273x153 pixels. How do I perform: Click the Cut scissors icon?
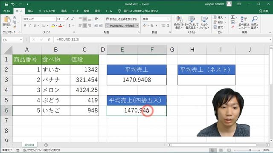(15, 17)
